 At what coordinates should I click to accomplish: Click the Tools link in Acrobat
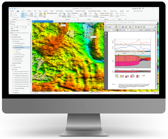141,30
